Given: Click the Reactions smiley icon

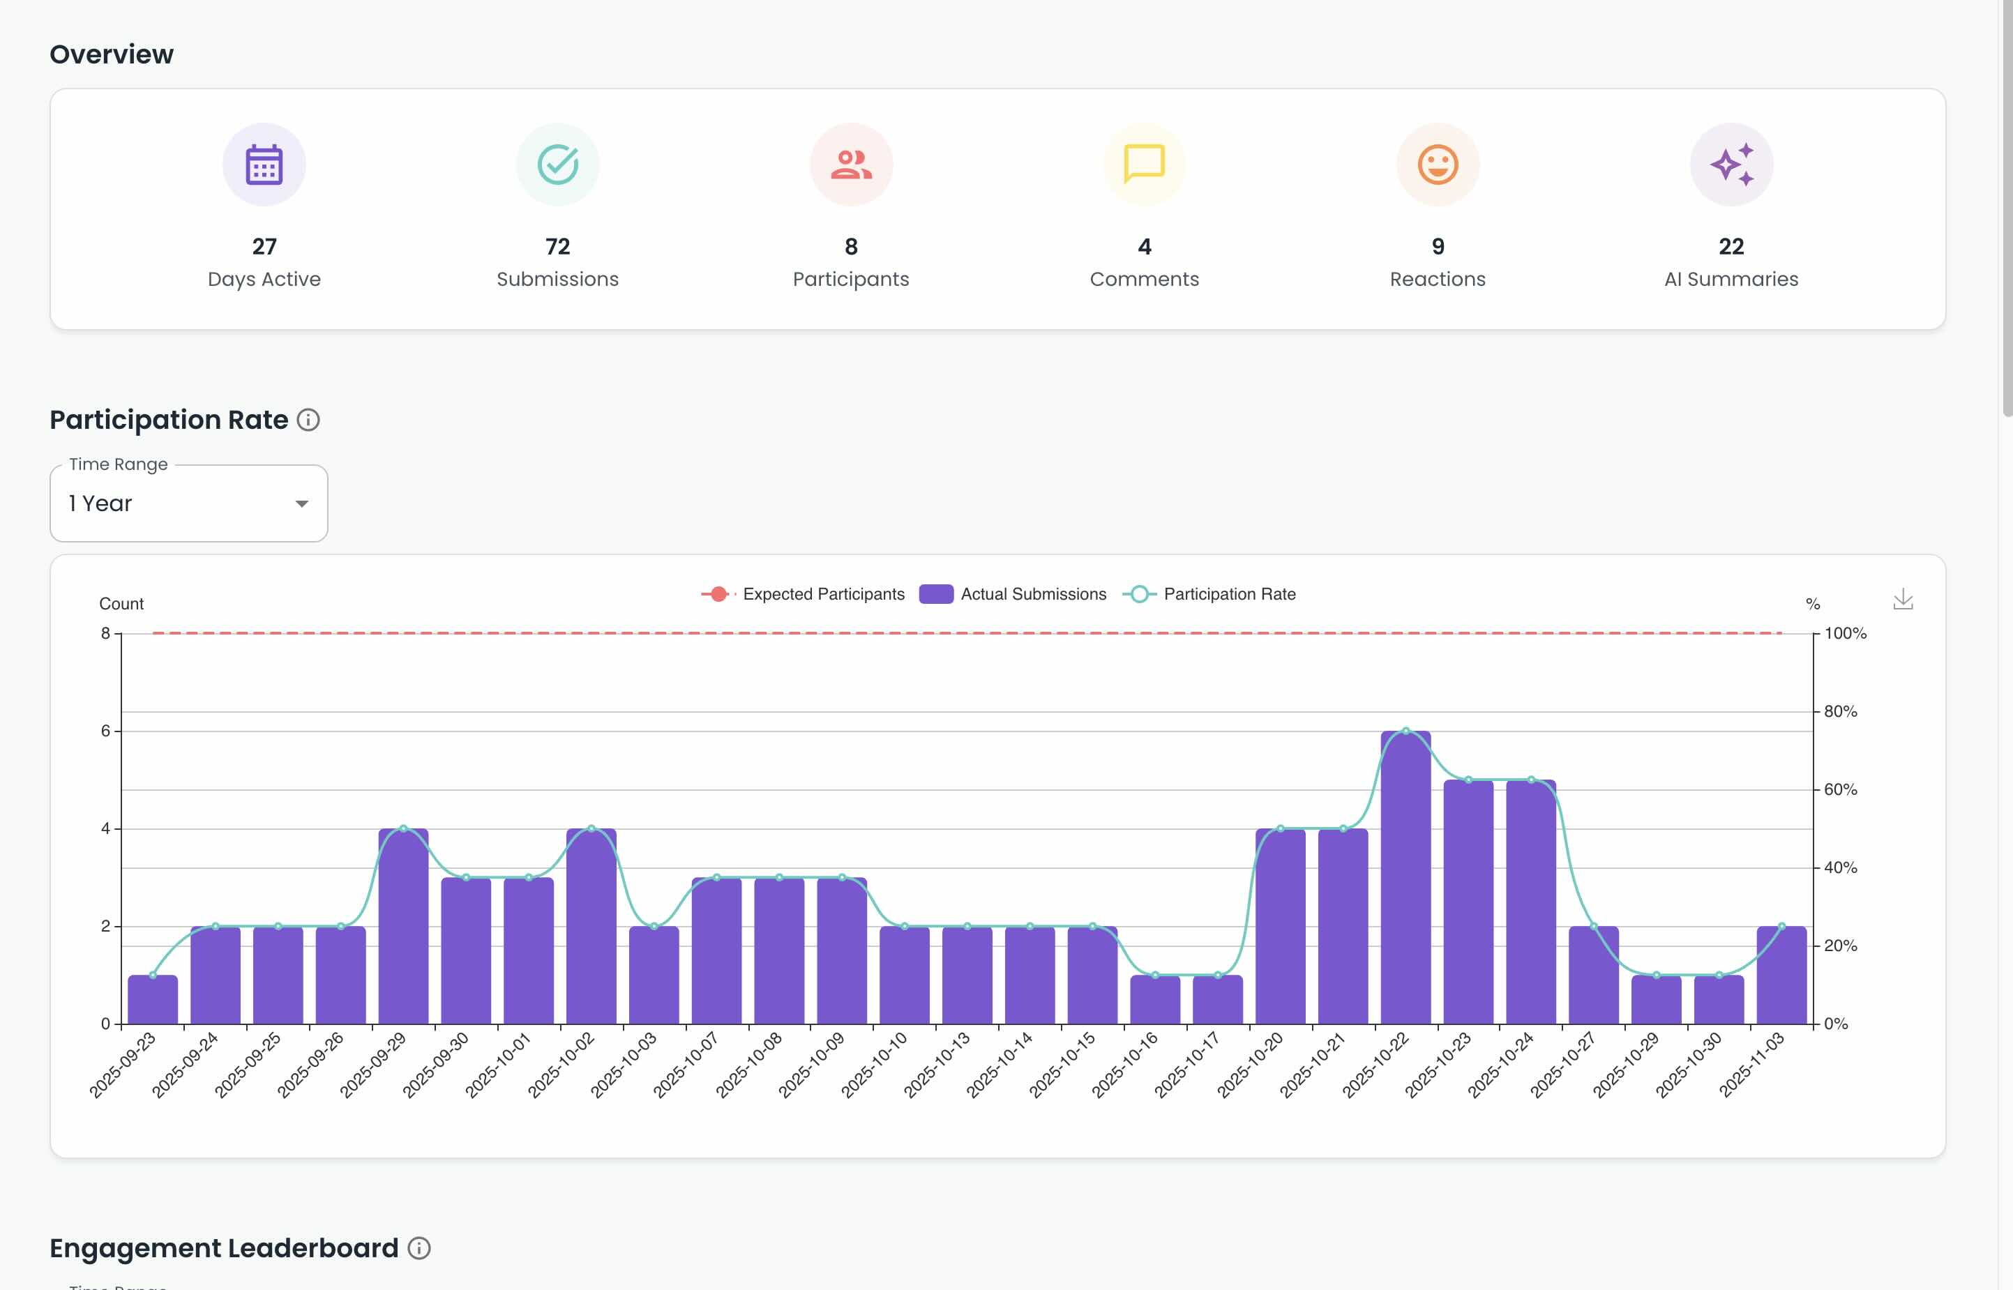Looking at the screenshot, I should point(1436,164).
